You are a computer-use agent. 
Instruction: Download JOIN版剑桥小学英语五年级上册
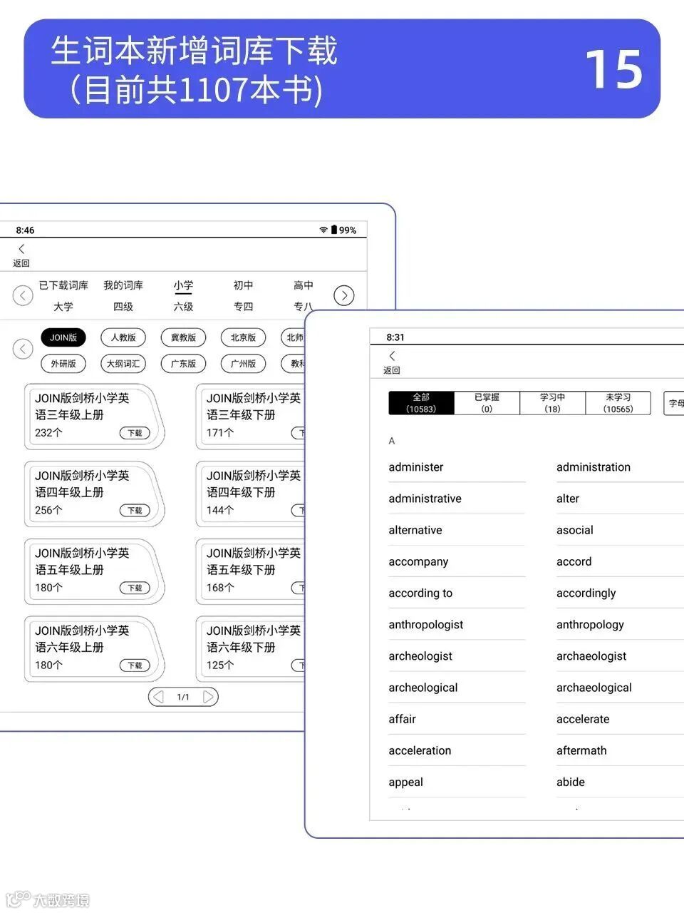pyautogui.click(x=135, y=588)
